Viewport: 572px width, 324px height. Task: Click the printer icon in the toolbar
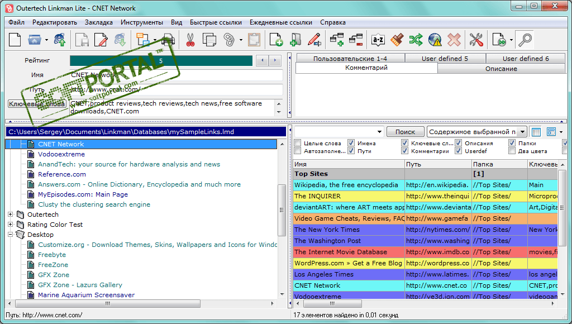point(169,40)
